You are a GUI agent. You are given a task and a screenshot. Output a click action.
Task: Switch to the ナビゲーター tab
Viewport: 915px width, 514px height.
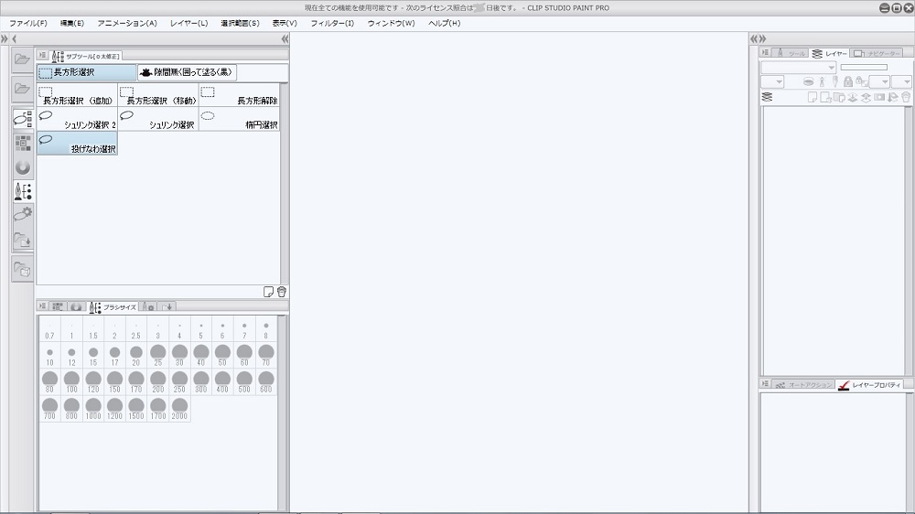(x=877, y=53)
